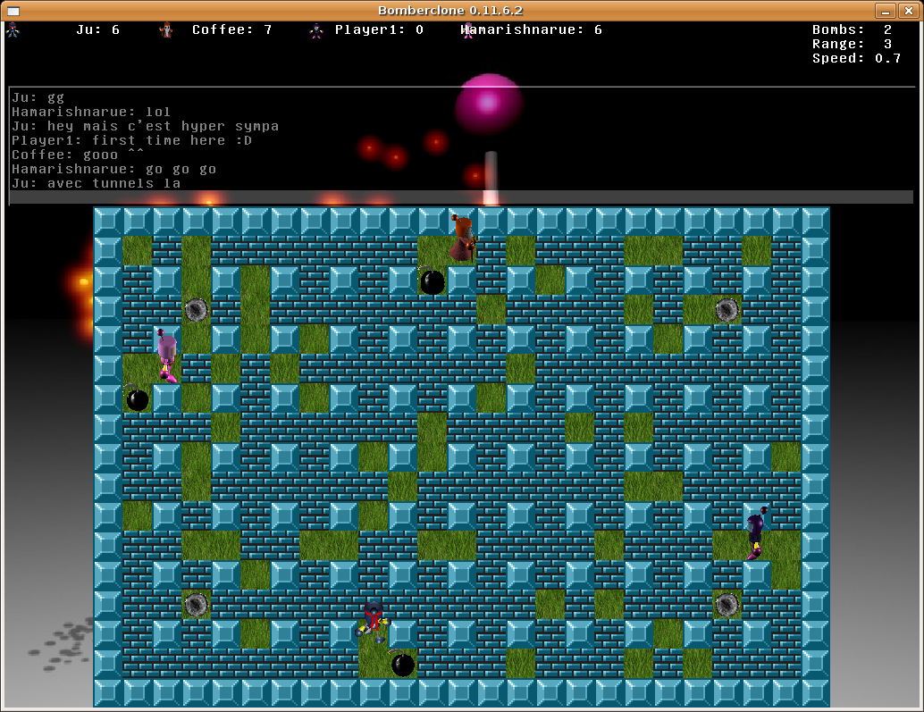This screenshot has height=712, width=924.
Task: Click Ju's player avatar icon in scoreboard
Action: click(13, 30)
